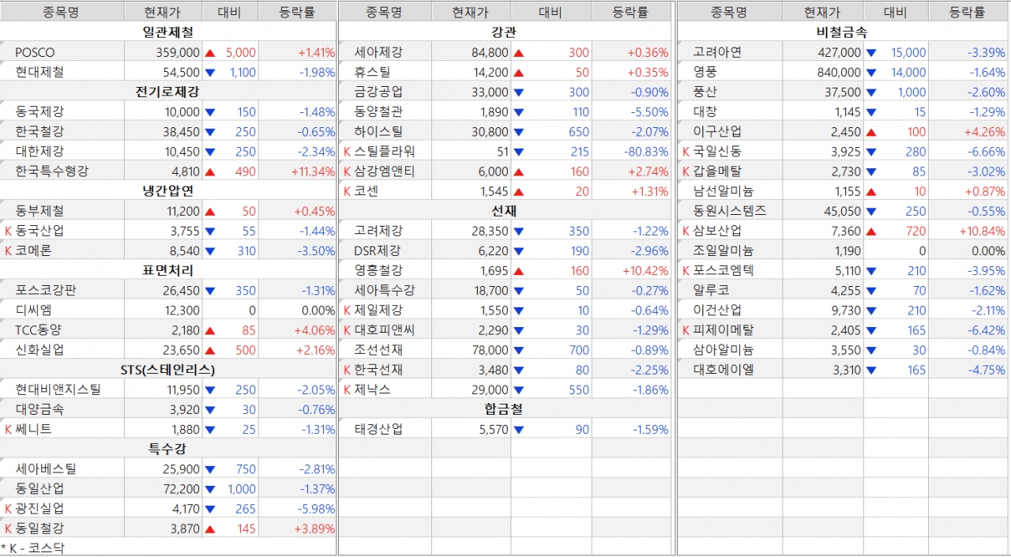Click the blue down arrow for 현대제철
The image size is (1011, 557).
pos(210,72)
